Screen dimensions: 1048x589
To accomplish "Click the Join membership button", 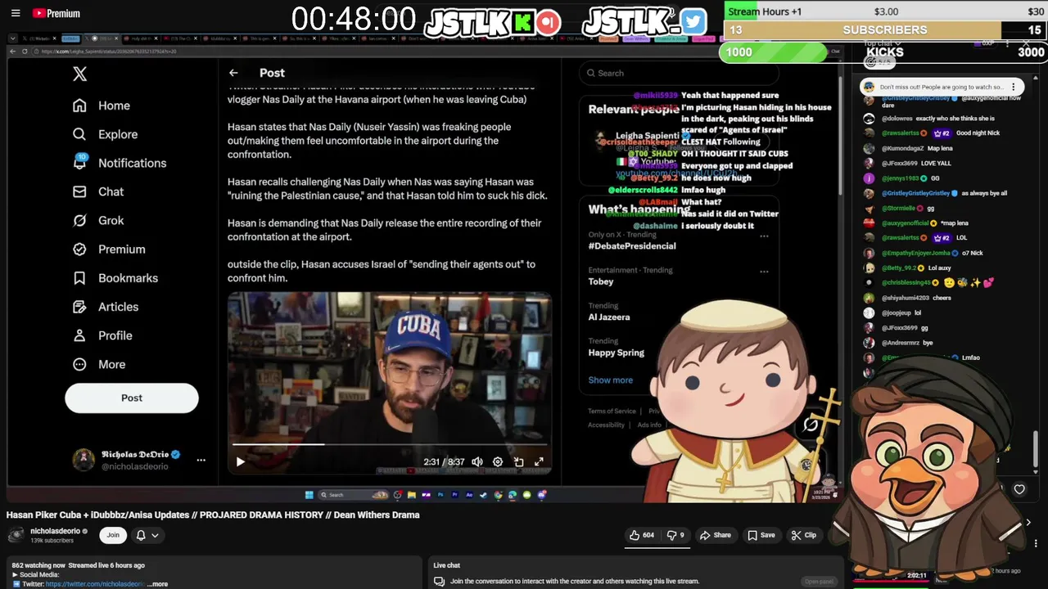I will pyautogui.click(x=113, y=535).
